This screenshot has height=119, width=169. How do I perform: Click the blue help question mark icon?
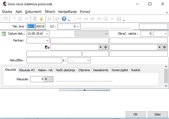[64, 19]
